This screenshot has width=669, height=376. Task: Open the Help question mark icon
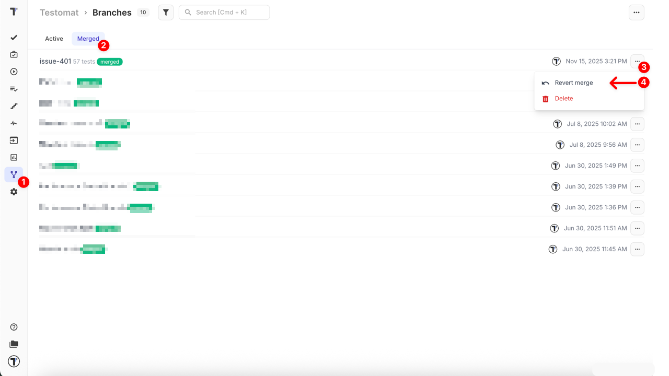(x=14, y=327)
